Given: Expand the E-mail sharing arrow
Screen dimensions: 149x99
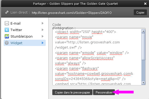Looking at the screenshot, I should pos(43,23).
